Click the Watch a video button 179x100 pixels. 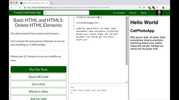point(39,91)
